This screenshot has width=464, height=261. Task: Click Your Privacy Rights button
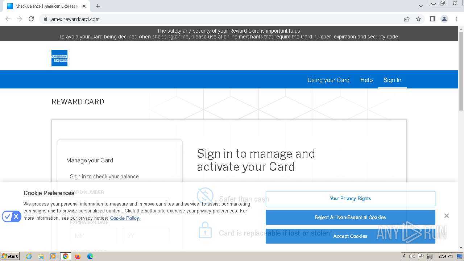[x=350, y=199]
